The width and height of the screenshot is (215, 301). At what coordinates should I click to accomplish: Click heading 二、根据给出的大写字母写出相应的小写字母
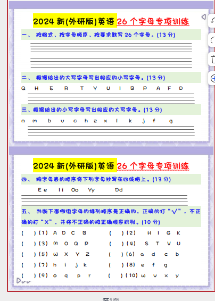93,78
